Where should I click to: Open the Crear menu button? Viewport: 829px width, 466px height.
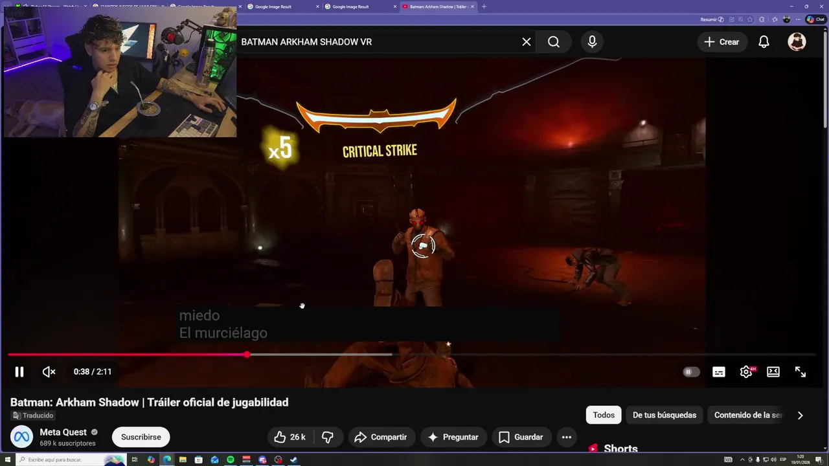tap(721, 41)
